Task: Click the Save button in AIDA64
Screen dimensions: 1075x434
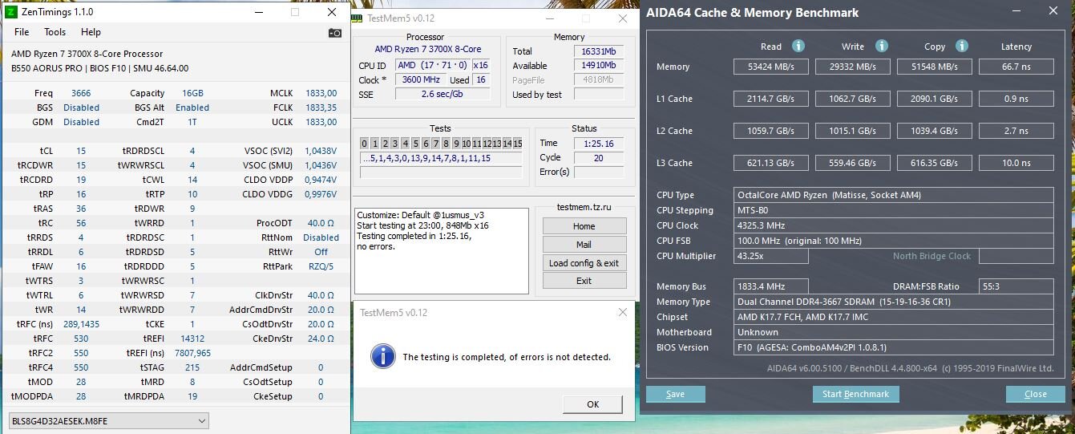Action: 676,394
